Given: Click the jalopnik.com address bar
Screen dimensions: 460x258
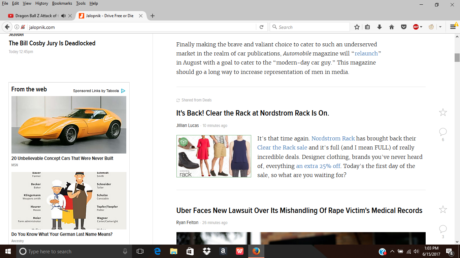Looking at the screenshot, I should coord(141,27).
